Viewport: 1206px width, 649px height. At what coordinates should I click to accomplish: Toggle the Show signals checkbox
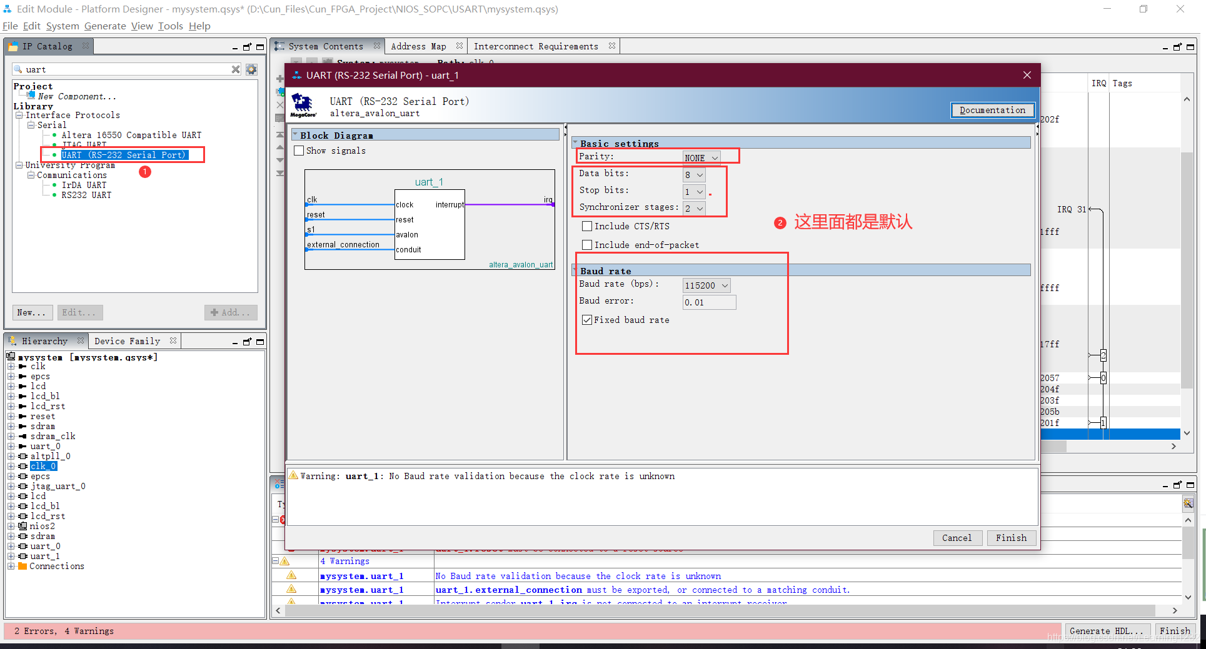pyautogui.click(x=299, y=151)
